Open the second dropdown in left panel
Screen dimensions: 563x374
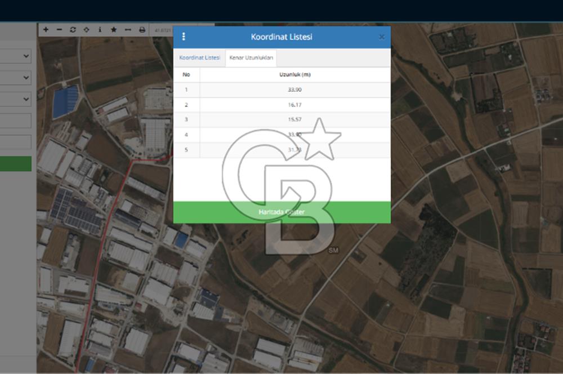tap(16, 78)
